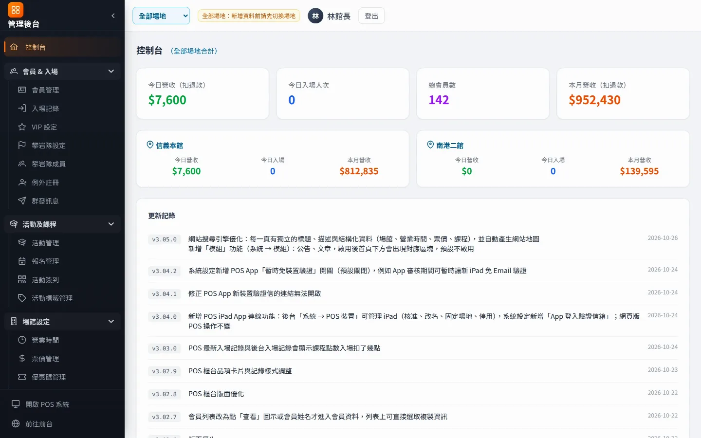Click the 群發訊息 paper plane icon
The height and width of the screenshot is (438, 701).
click(x=22, y=201)
